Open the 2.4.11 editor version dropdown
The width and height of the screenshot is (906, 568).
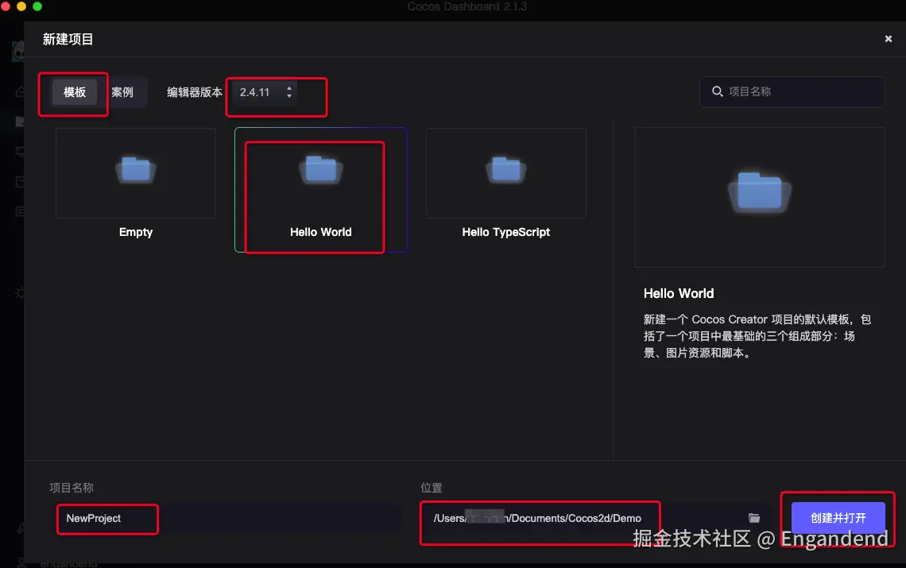[x=265, y=92]
